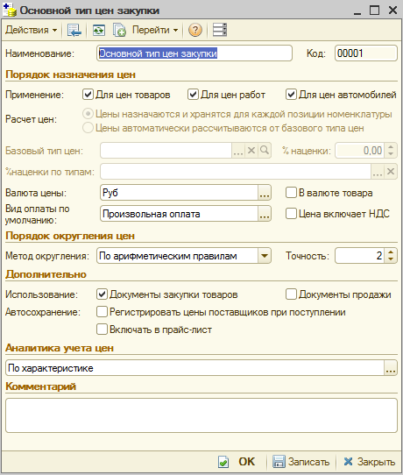Viewport: 403px width, 475px height.
Task: Maximize the window
Action: pos(374,11)
